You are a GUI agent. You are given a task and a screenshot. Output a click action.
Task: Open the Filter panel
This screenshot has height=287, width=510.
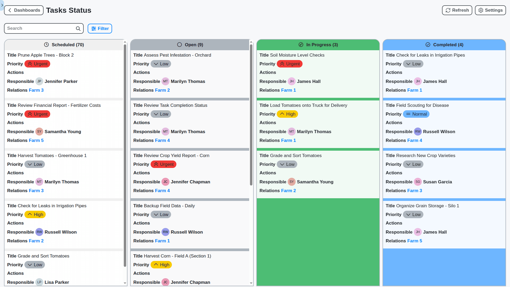coord(100,28)
